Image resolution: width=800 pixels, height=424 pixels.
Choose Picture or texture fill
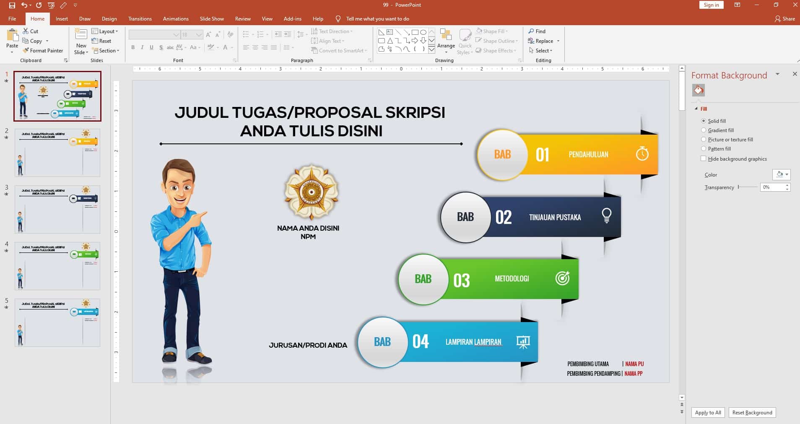coord(704,139)
